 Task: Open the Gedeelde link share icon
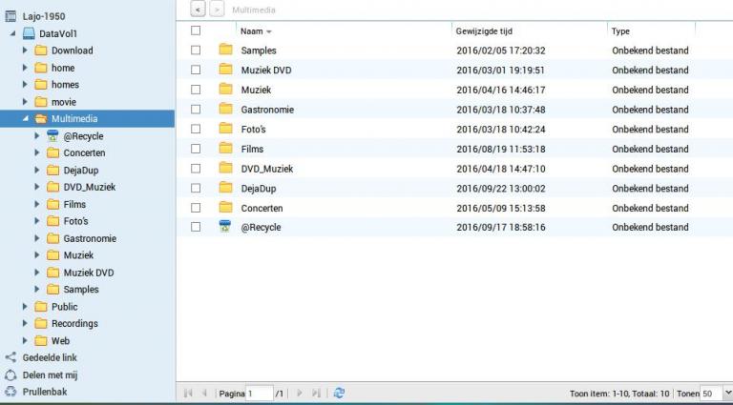10,357
